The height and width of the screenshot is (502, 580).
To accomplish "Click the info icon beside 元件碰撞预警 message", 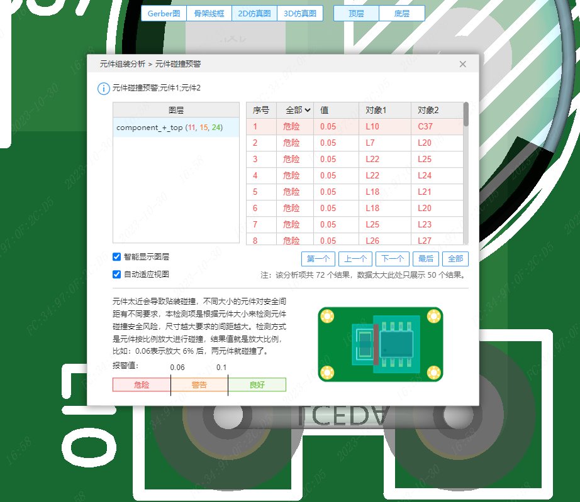I will pyautogui.click(x=104, y=89).
